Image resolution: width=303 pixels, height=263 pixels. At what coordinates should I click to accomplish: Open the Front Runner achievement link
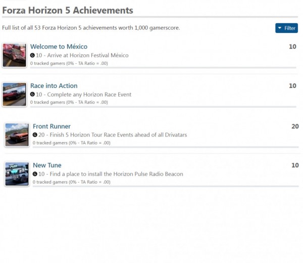[x=52, y=126]
